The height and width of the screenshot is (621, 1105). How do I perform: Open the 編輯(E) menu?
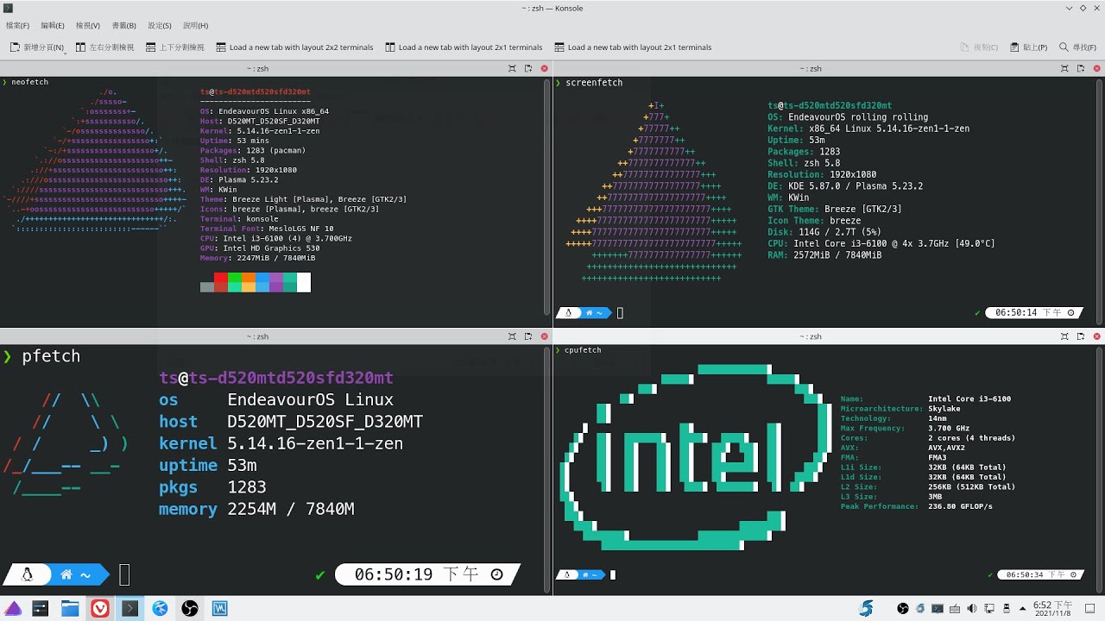tap(53, 26)
